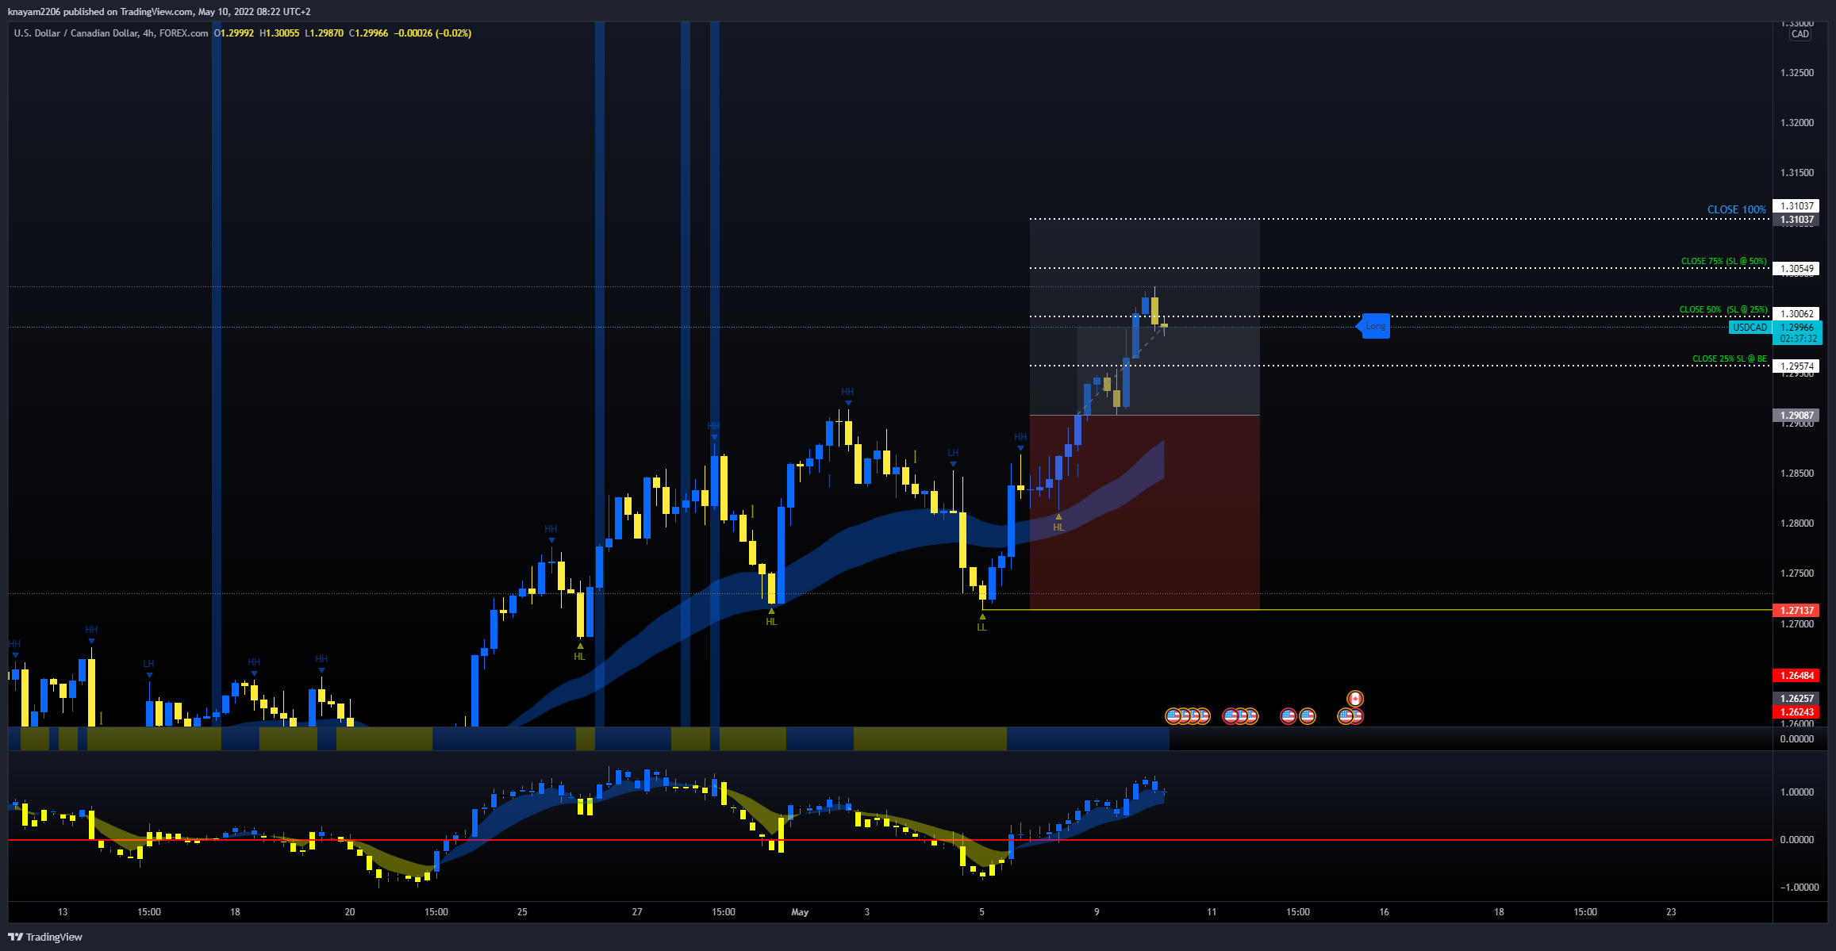Click the red 1.26243 price tag
Image resolution: width=1836 pixels, height=951 pixels.
click(1796, 711)
